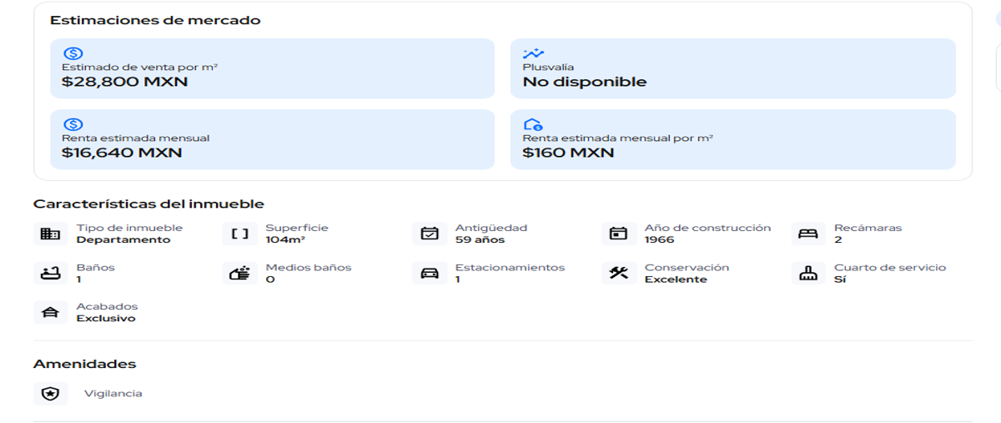Click the 59 años age value
This screenshot has width=1001, height=423.
tap(480, 239)
